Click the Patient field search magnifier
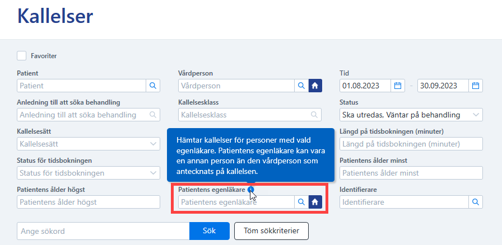 pyautogui.click(x=153, y=86)
